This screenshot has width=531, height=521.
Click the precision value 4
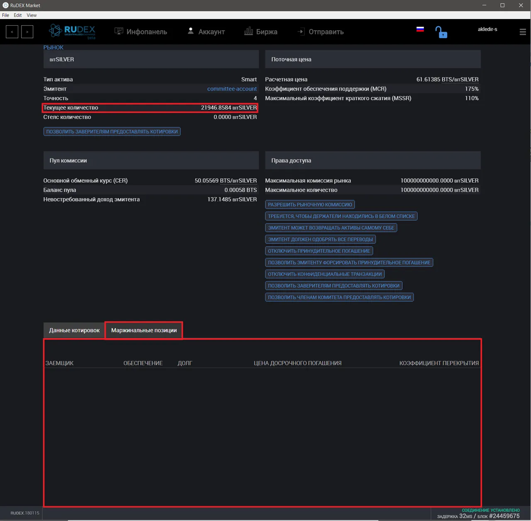pyautogui.click(x=255, y=98)
